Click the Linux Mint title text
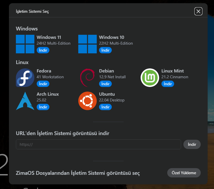This screenshot has width=214, height=189. (173, 71)
